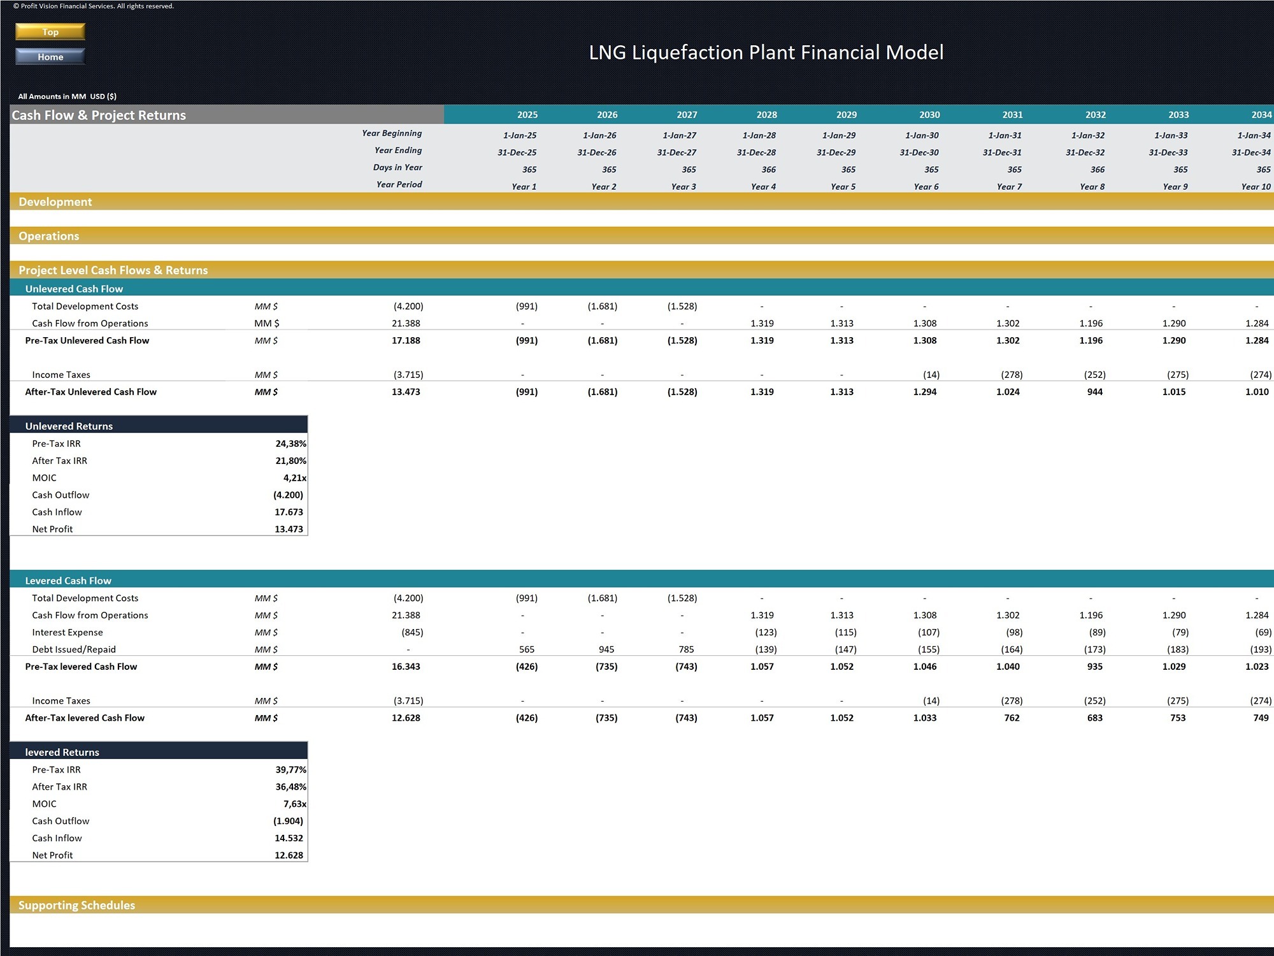Collapse the Project Level Cash Flows & Returns section
1274x956 pixels.
(112, 270)
